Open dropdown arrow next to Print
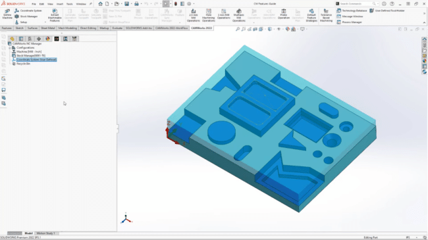 [141, 4]
